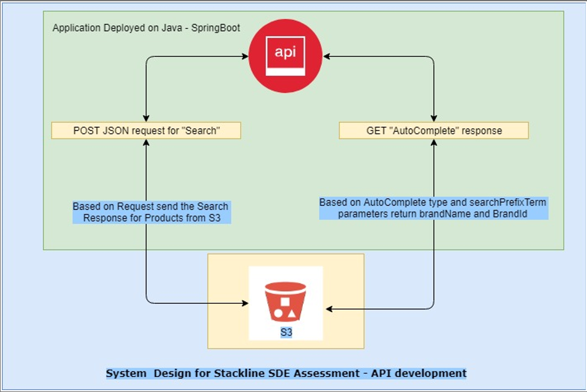Image resolution: width=587 pixels, height=392 pixels.
Task: Select the S3 bucket icon
Action: [x=285, y=302]
